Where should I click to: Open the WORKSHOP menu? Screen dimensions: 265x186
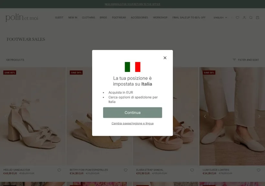(x=160, y=17)
